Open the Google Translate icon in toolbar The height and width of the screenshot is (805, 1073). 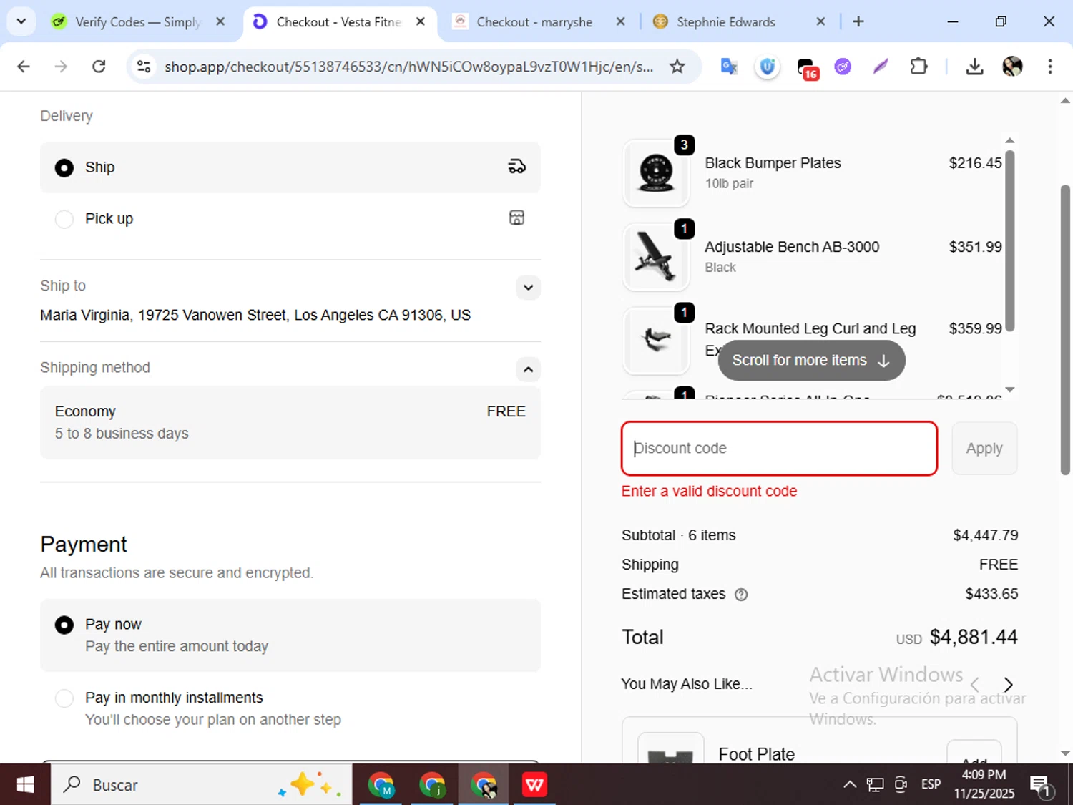[729, 67]
